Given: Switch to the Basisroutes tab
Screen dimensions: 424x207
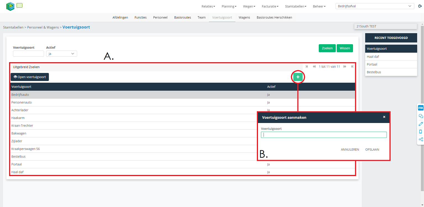Looking at the screenshot, I should [x=183, y=17].
